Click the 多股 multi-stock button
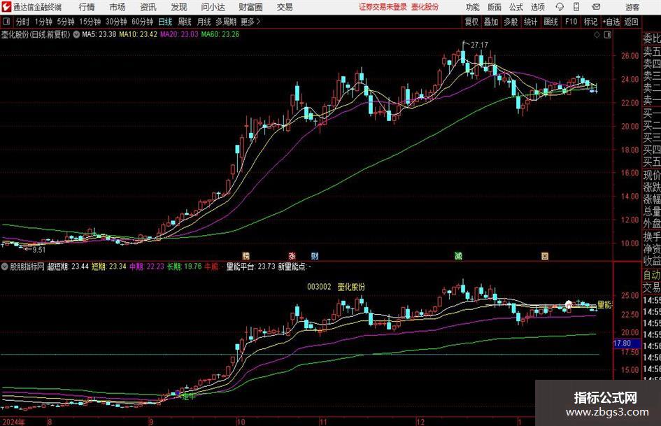Screen dimensions: 661x426 pyautogui.click(x=511, y=22)
